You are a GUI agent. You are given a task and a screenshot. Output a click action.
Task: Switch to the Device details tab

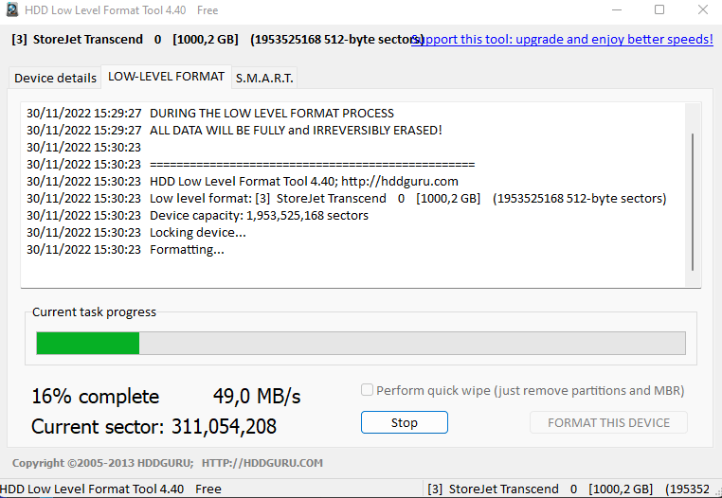(55, 78)
